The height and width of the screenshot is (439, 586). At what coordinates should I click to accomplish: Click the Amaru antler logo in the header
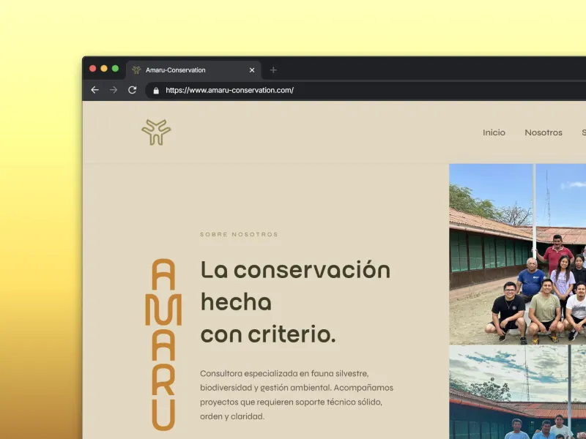156,132
